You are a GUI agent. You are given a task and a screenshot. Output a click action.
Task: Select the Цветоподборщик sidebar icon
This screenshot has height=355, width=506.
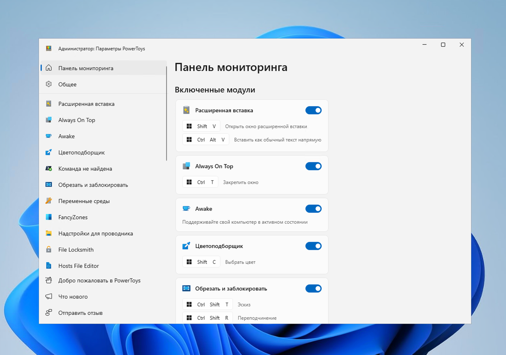[x=49, y=152]
